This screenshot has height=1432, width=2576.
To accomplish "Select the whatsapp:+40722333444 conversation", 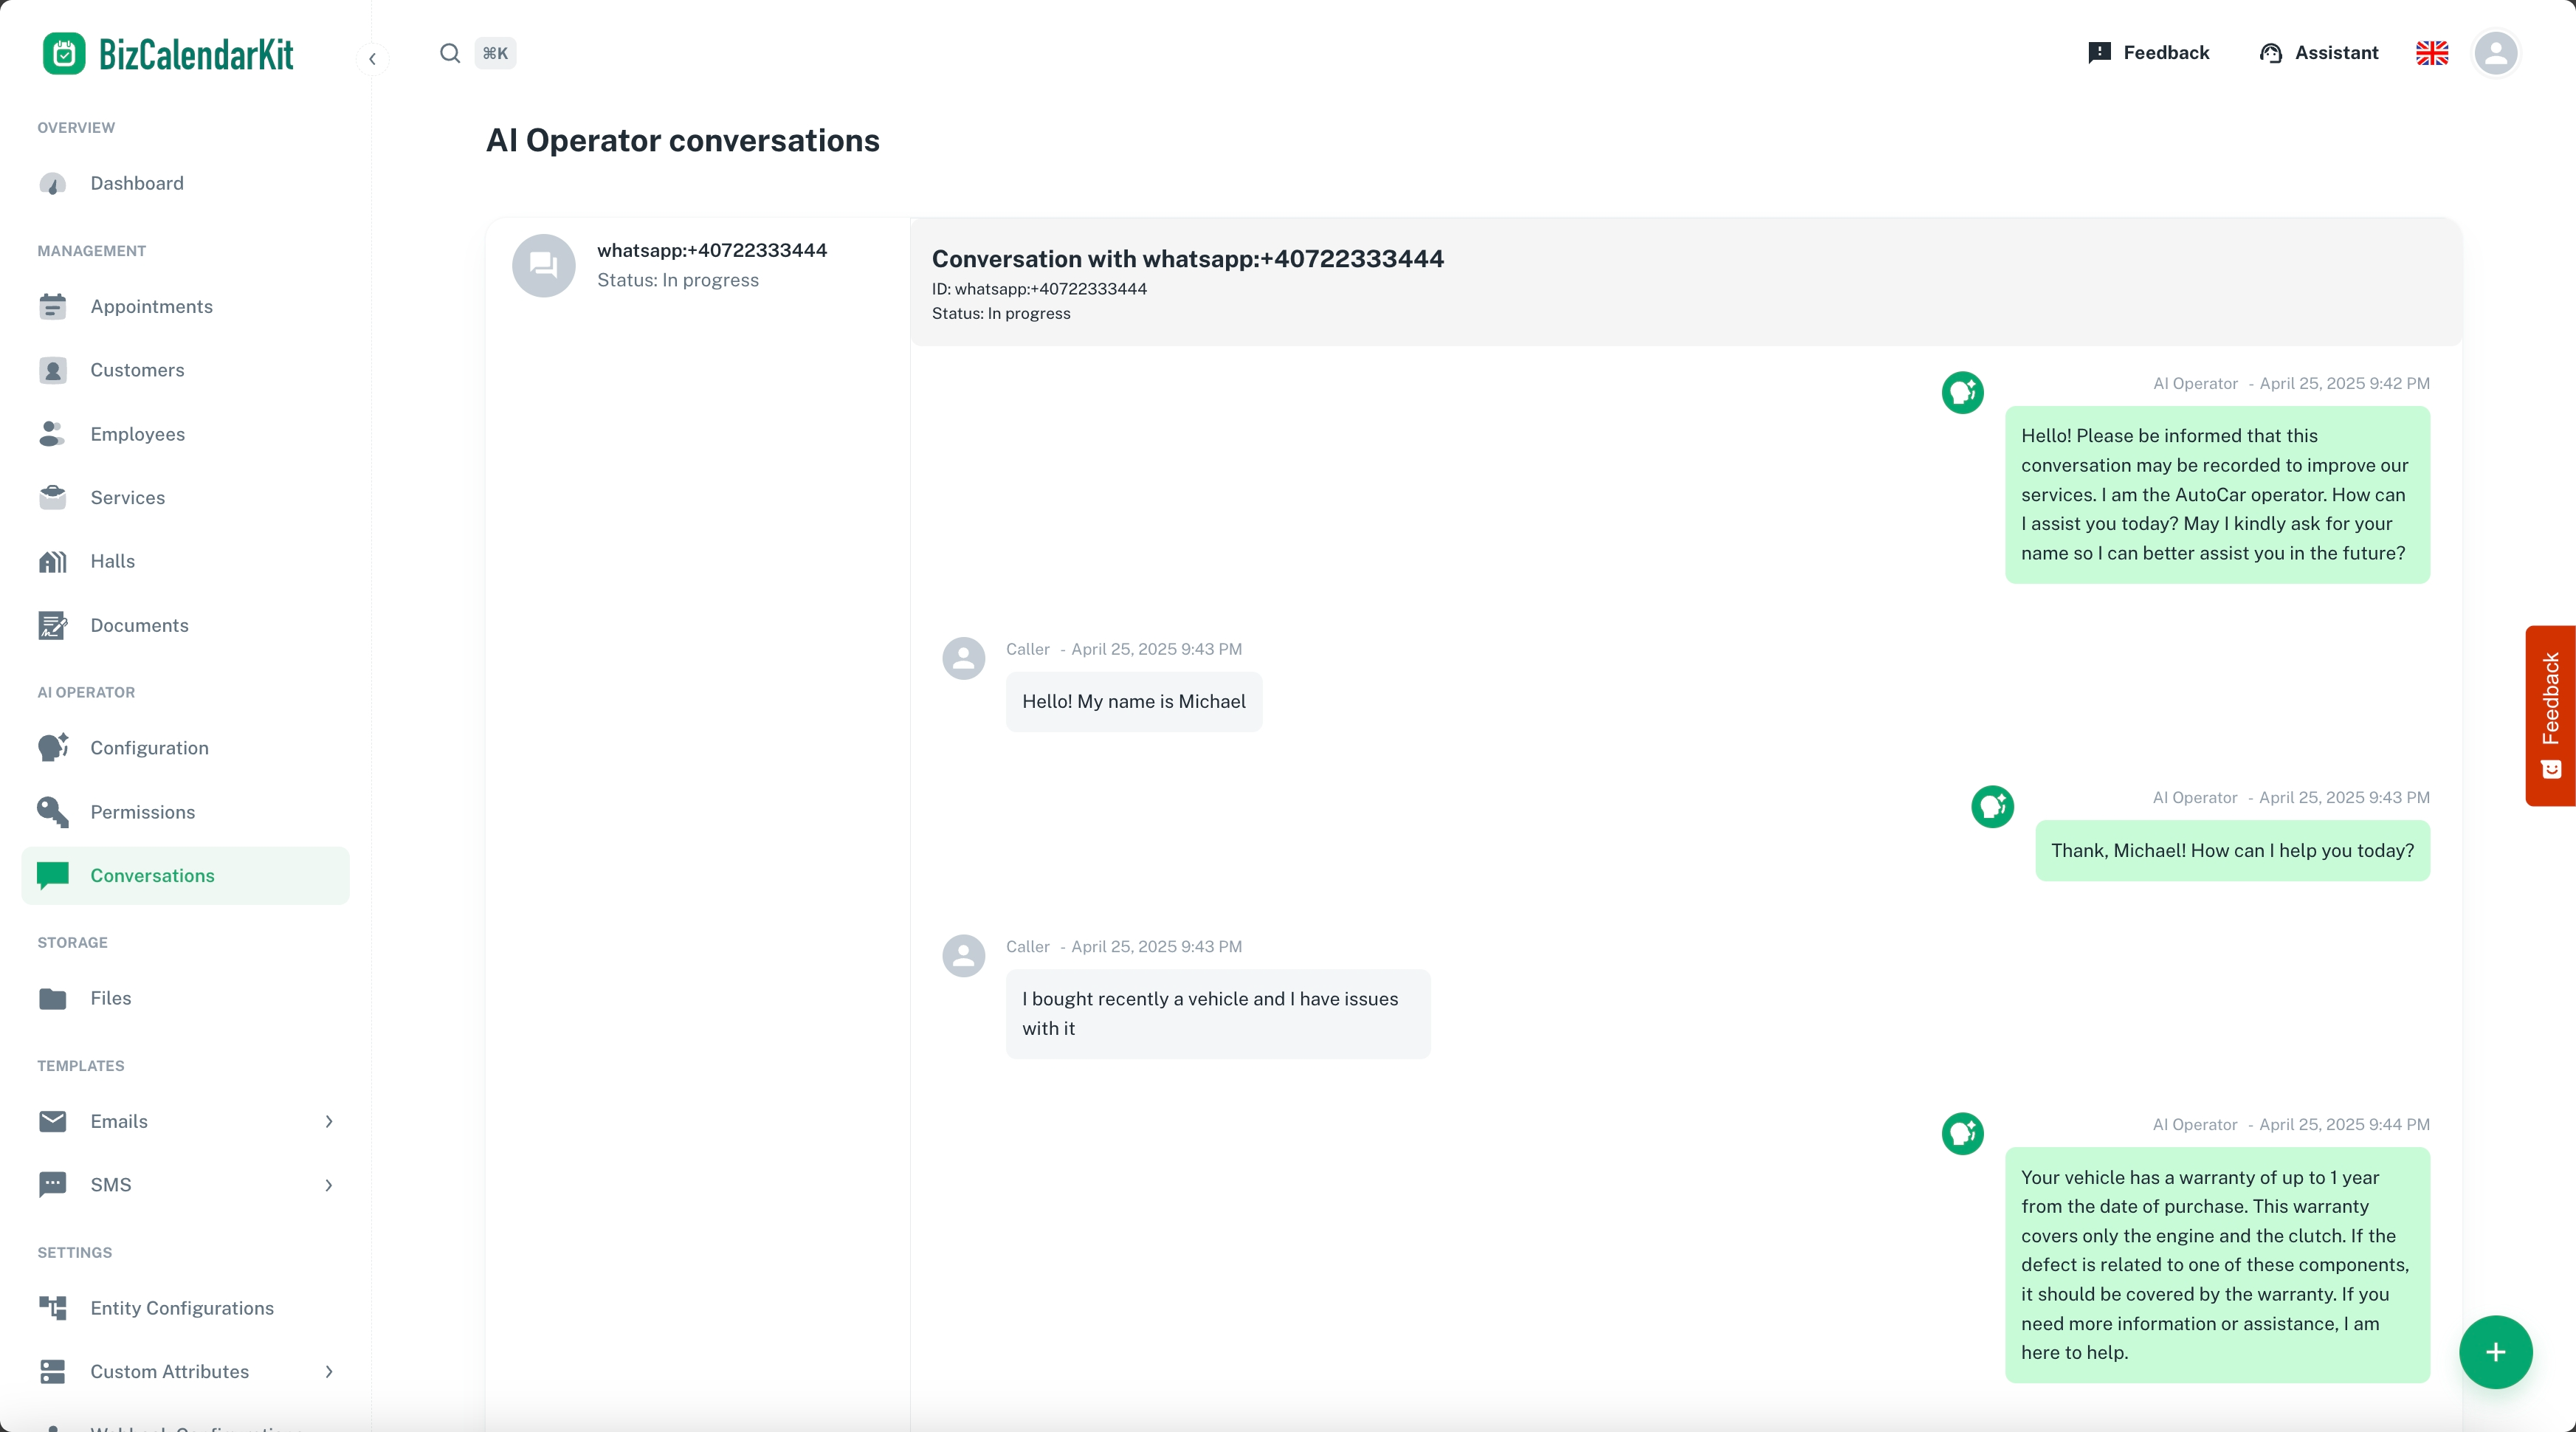I will [697, 265].
